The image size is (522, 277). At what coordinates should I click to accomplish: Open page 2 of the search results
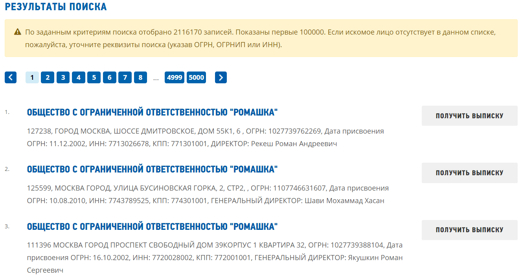point(47,77)
